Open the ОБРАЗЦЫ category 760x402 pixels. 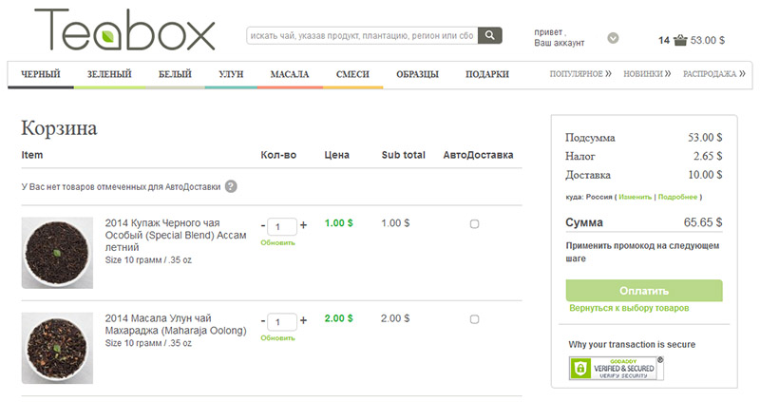(x=417, y=74)
